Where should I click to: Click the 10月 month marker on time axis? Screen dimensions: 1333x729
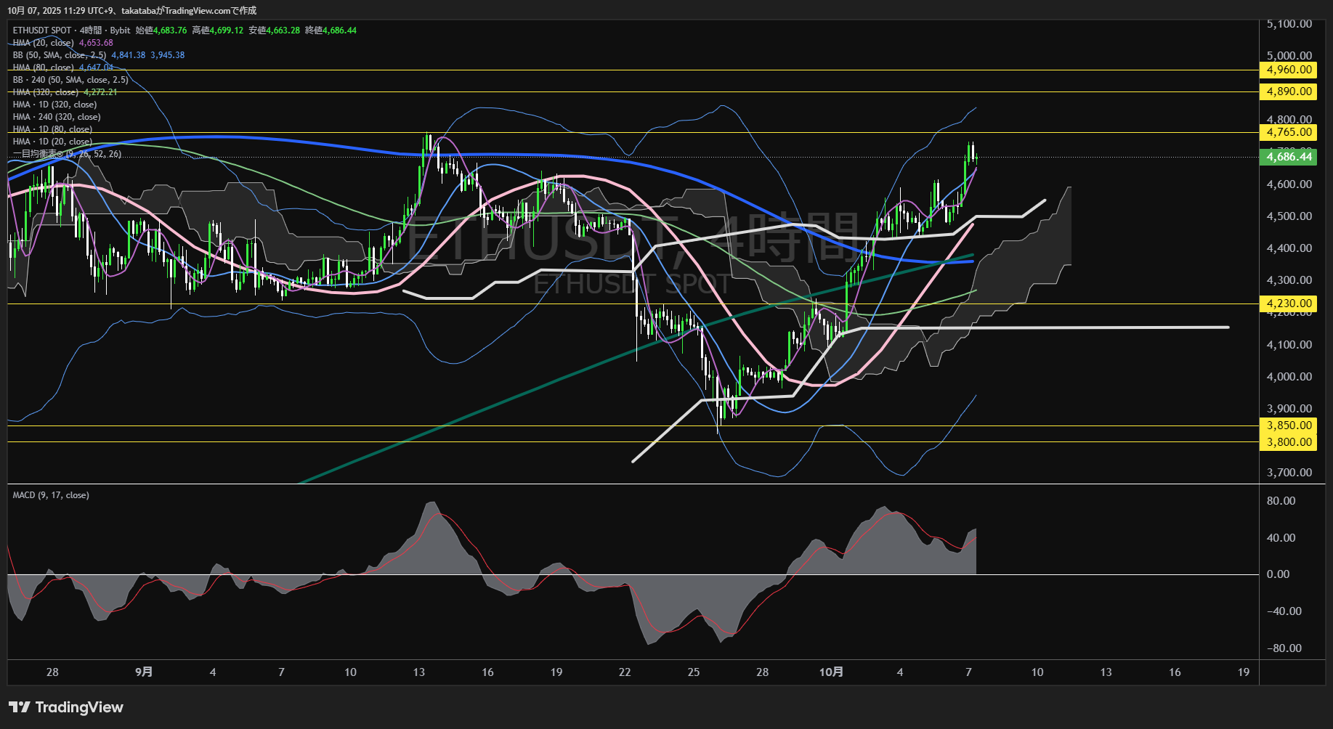pos(831,672)
